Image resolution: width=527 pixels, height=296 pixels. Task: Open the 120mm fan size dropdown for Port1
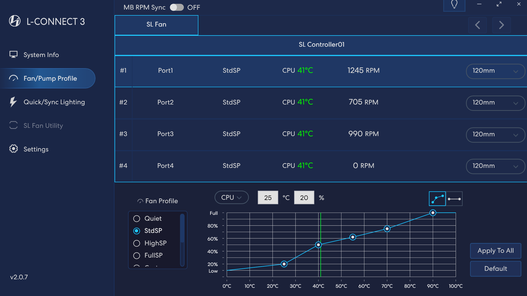[495, 71]
